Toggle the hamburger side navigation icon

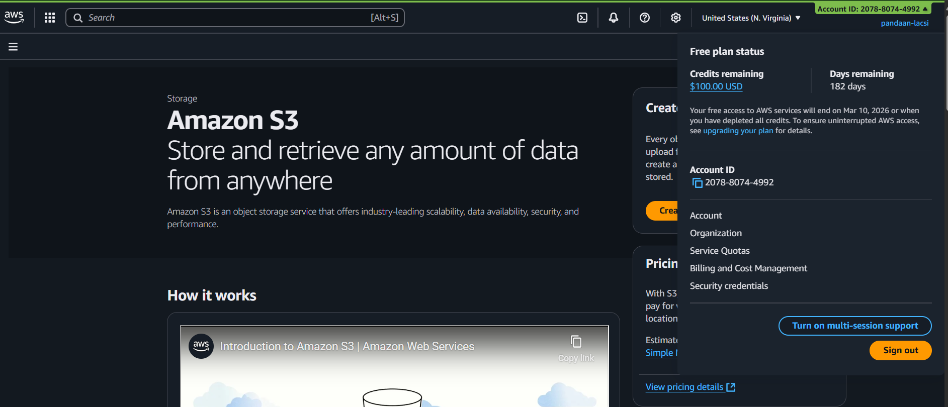pyautogui.click(x=13, y=47)
